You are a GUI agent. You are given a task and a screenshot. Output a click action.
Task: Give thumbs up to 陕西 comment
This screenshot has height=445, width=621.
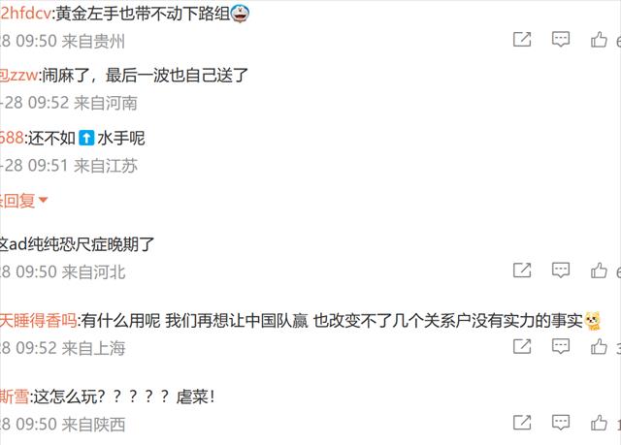tap(599, 423)
